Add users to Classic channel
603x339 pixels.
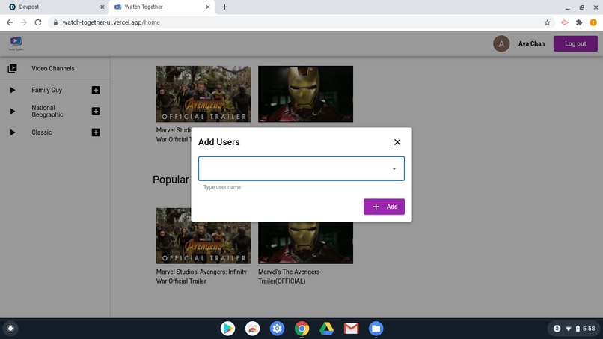coord(96,132)
